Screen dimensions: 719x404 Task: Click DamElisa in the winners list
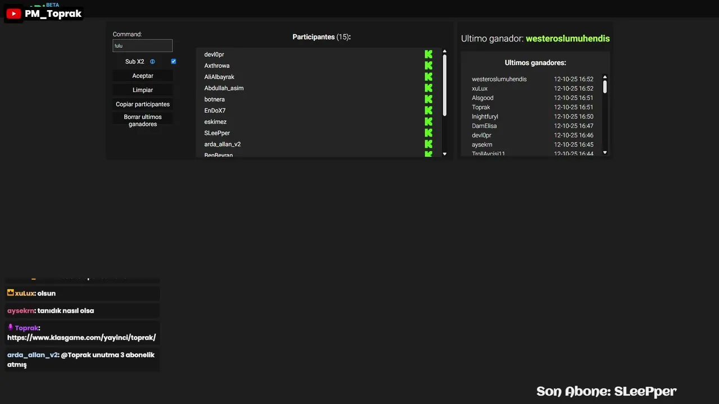[484, 126]
